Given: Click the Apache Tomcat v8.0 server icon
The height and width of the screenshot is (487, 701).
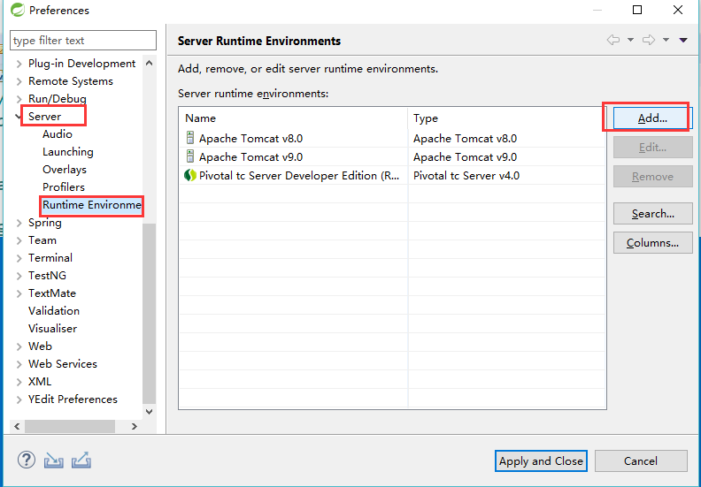Looking at the screenshot, I should click(x=190, y=138).
